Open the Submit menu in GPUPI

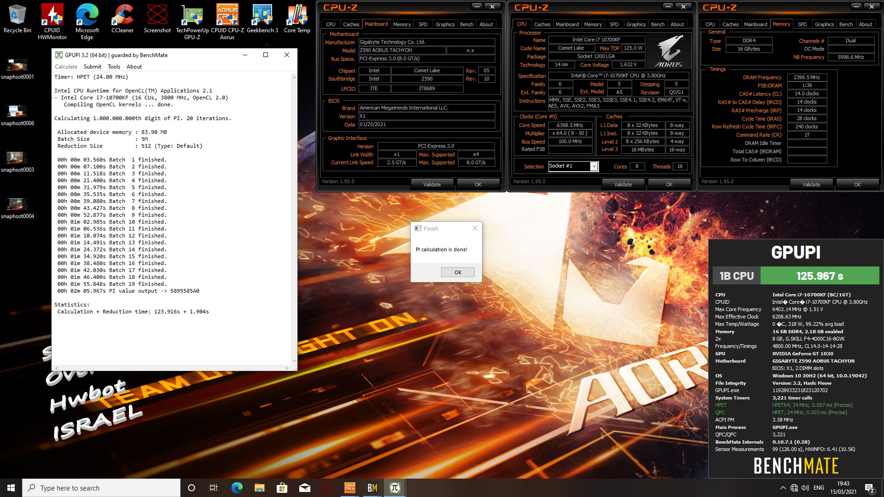pos(93,67)
